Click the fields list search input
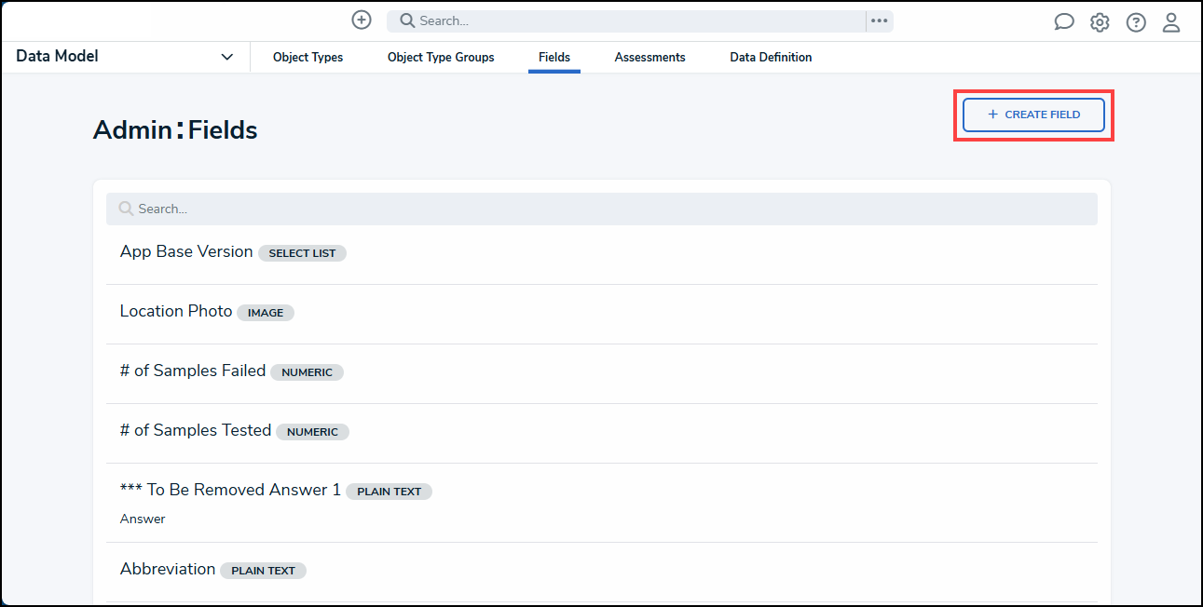Screen dimensions: 1203x607 point(606,209)
